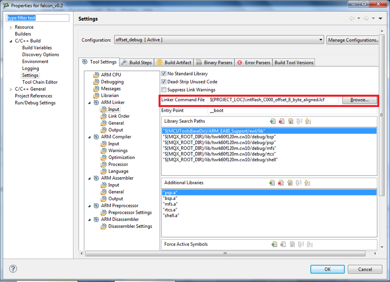Select the Librarian tool settings icon
390x282 pixels.
(96, 95)
